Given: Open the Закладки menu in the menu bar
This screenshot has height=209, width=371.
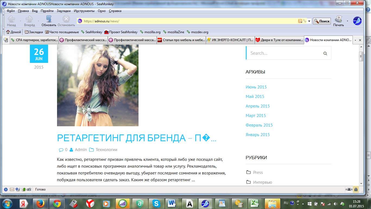Looking at the screenshot, I should (x=64, y=11).
